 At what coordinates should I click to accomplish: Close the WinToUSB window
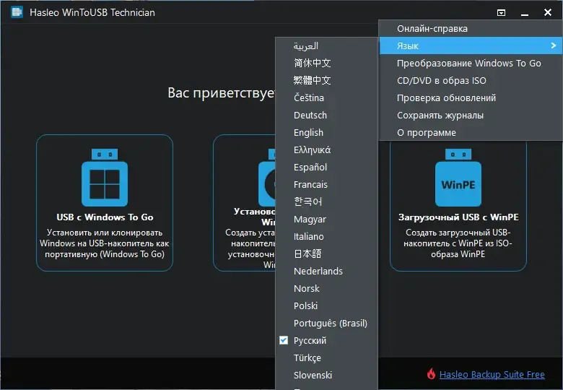click(x=548, y=12)
